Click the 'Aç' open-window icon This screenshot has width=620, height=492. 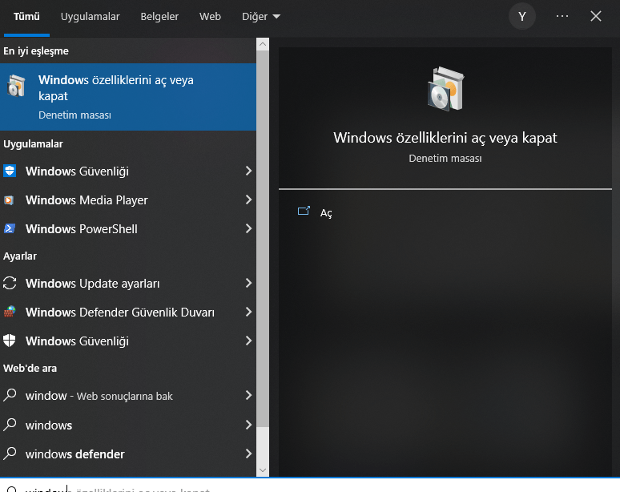(x=304, y=212)
